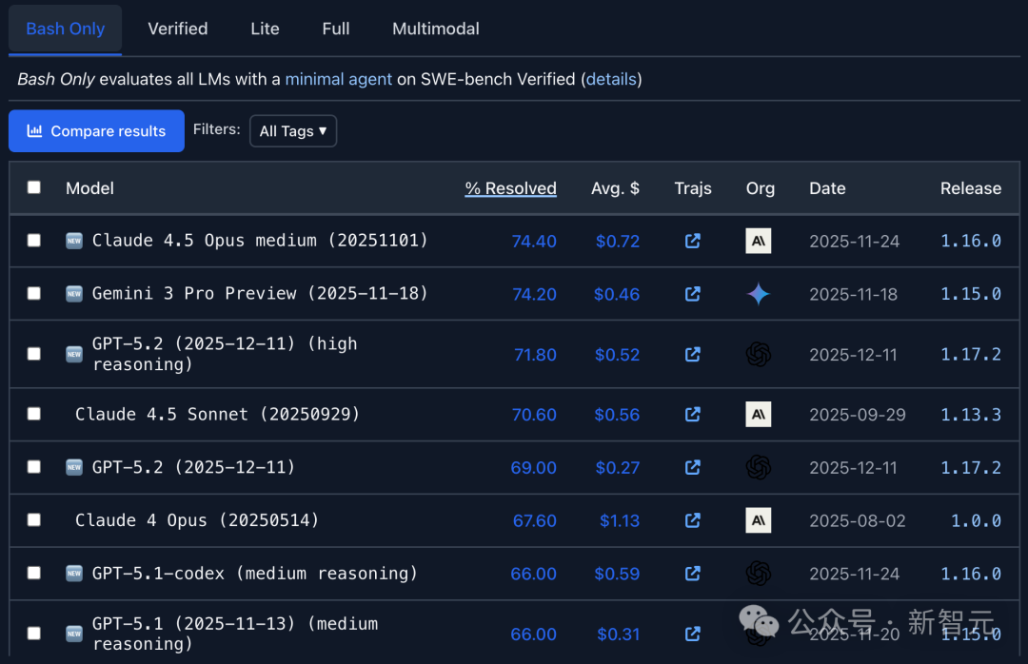This screenshot has width=1028, height=664.
Task: Check the Claude 4 Opus row
Action: click(x=34, y=519)
